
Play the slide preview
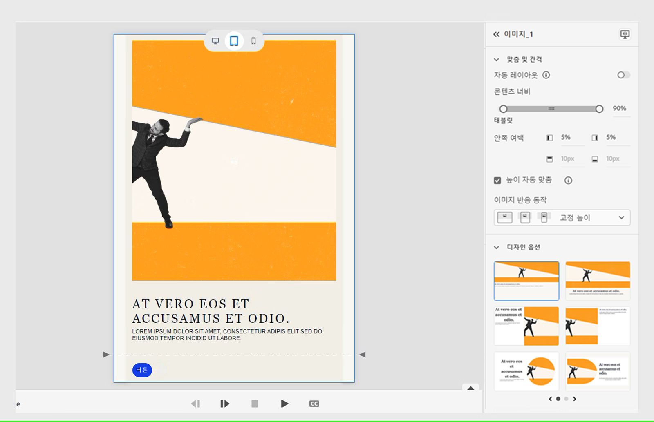pyautogui.click(x=284, y=404)
